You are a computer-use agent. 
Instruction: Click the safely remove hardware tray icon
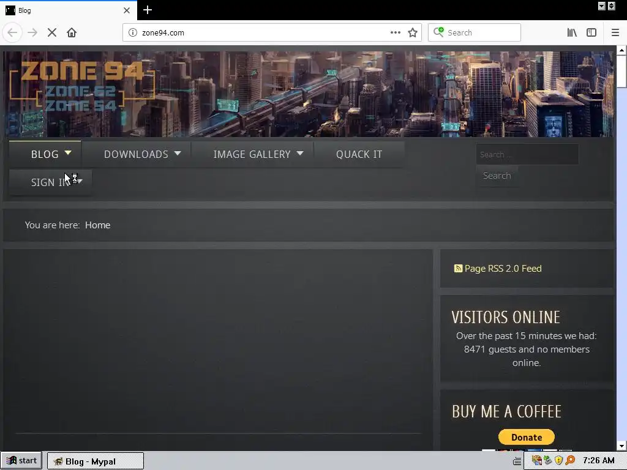coord(547,461)
